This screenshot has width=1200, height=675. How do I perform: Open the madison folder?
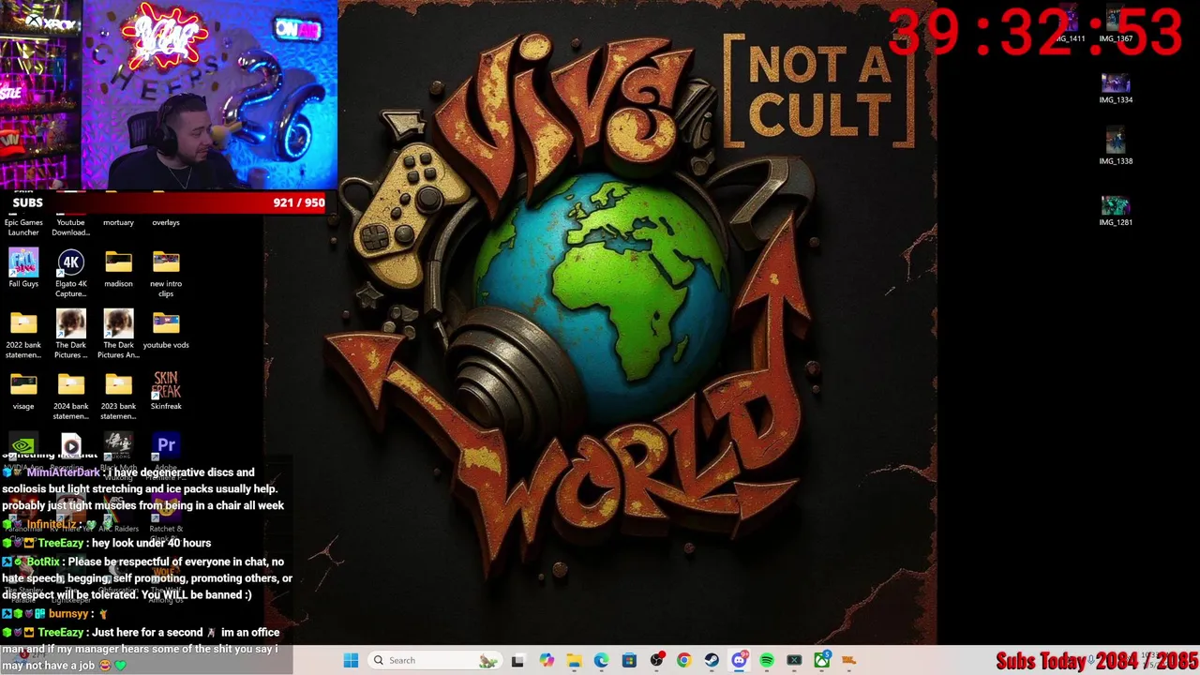pyautogui.click(x=118, y=269)
